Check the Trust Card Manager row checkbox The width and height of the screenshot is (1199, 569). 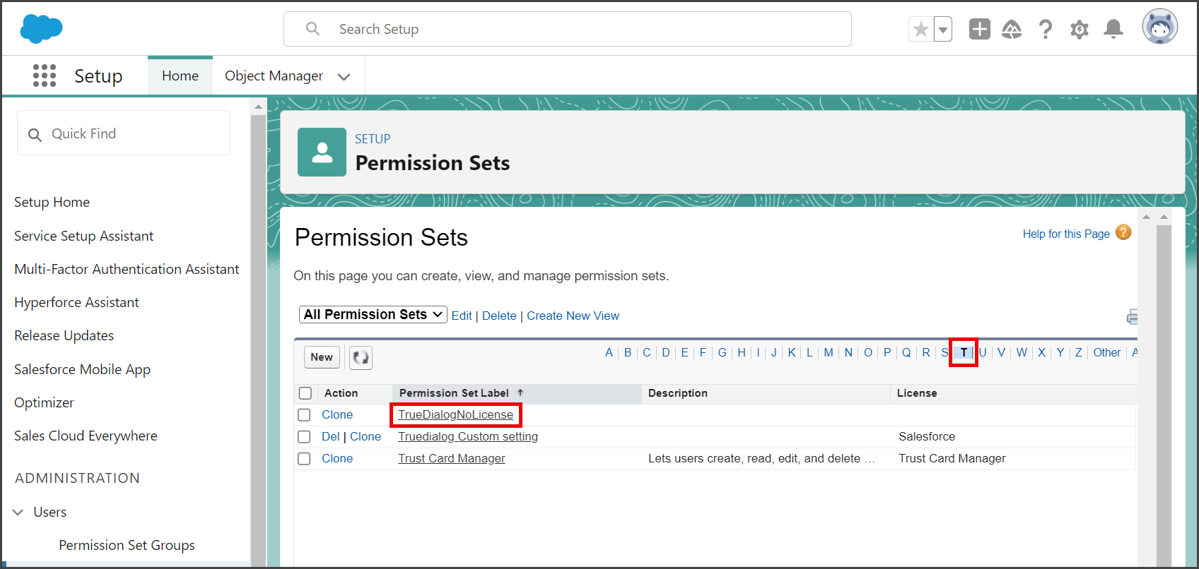[x=304, y=459]
